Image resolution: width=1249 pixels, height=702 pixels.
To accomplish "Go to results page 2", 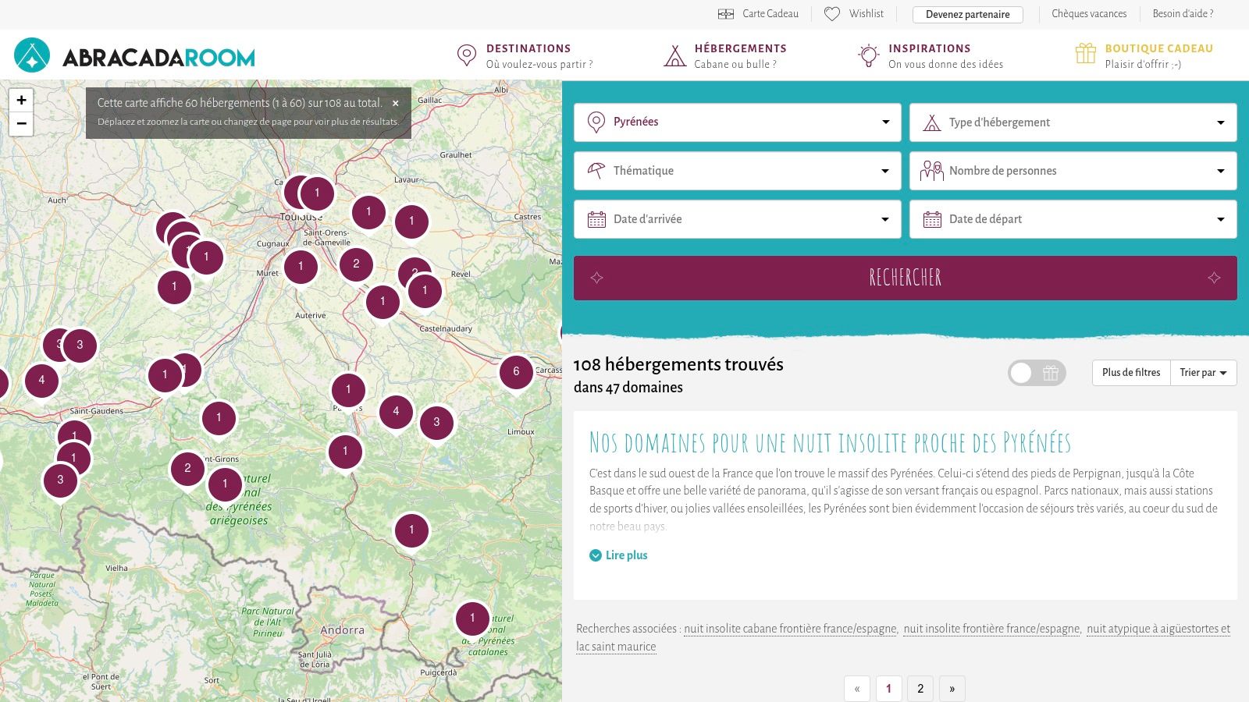I will point(920,689).
